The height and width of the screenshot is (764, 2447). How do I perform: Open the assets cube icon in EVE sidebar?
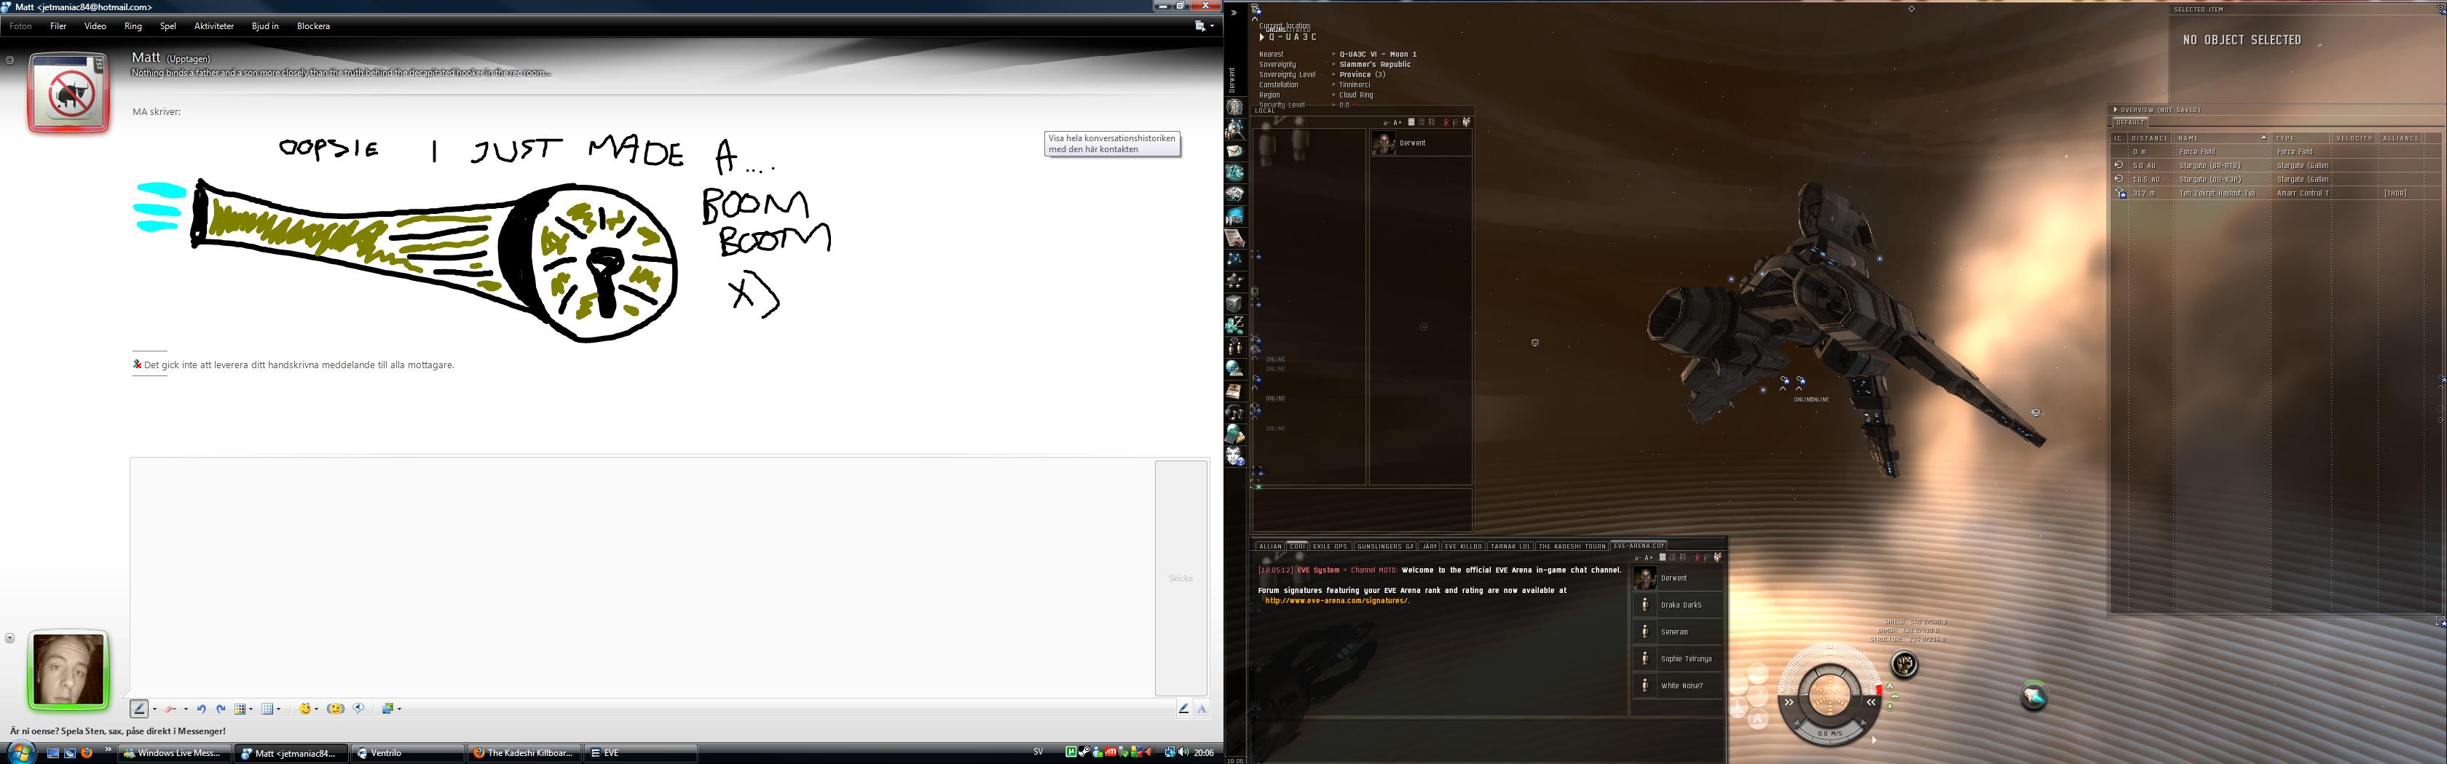click(1235, 303)
